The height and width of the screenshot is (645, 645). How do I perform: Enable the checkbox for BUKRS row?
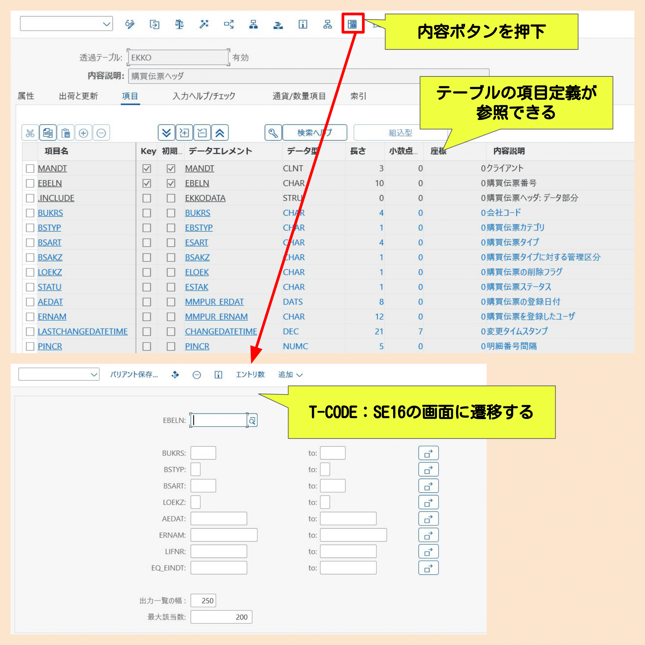tap(30, 213)
